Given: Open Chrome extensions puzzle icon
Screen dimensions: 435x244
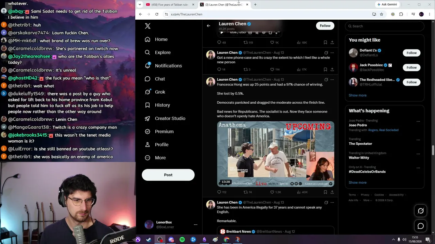Looking at the screenshot, I should pyautogui.click(x=401, y=14).
